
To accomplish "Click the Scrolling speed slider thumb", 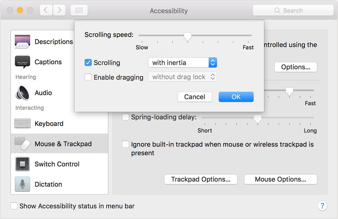I will coord(188,37).
